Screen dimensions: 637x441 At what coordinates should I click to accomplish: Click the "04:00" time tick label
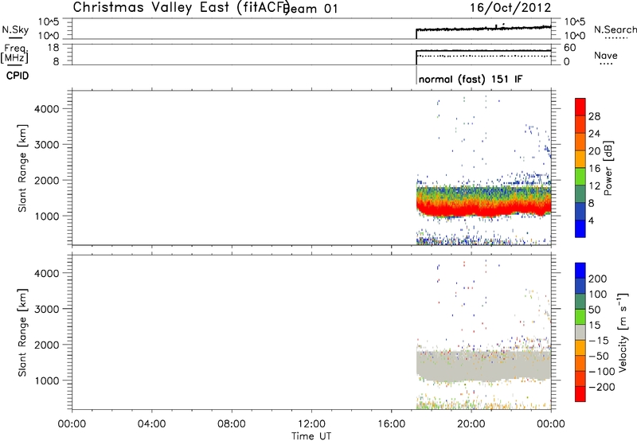pos(151,424)
